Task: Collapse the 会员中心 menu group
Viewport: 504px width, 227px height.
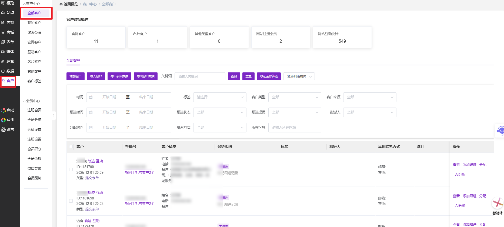Action: [32, 101]
